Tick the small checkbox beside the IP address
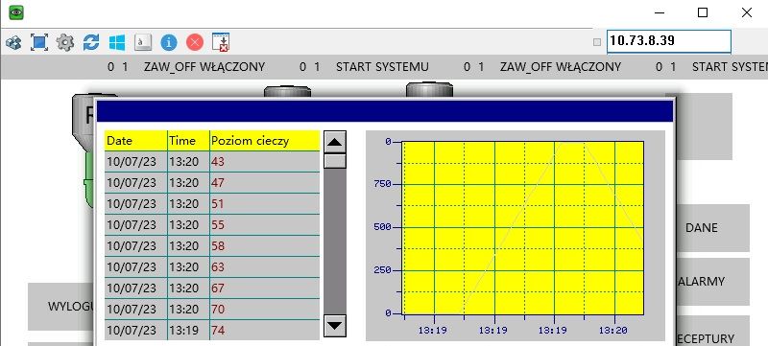Screen dimensions: 768x346 click(x=597, y=42)
